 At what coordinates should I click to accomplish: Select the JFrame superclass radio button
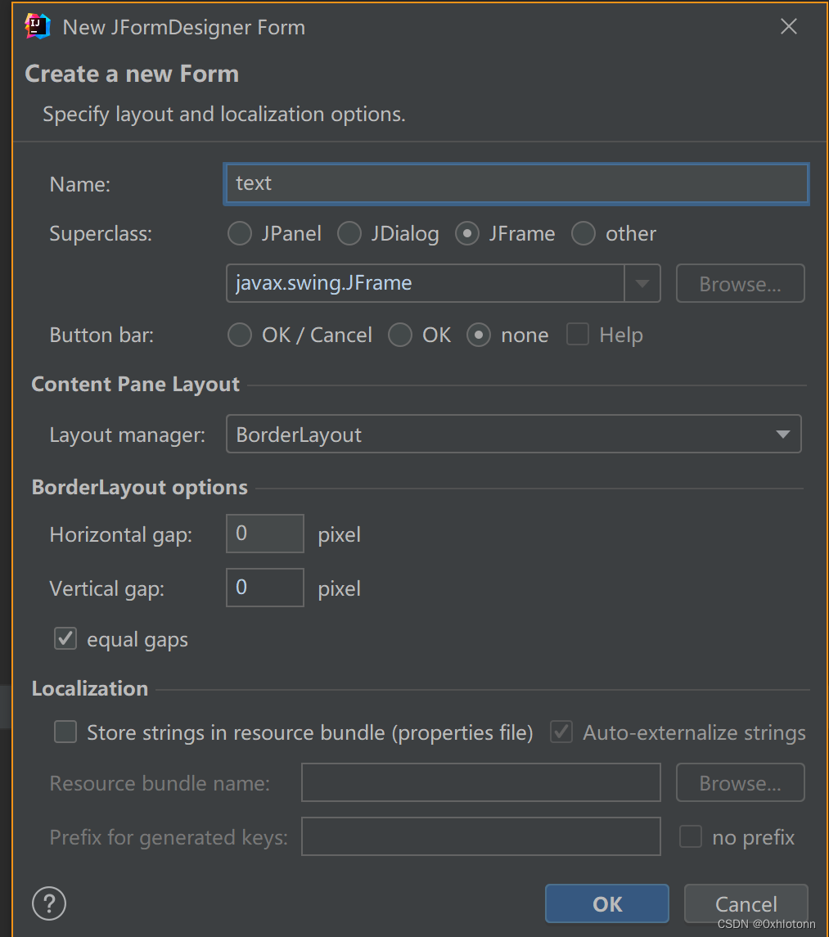tap(467, 234)
